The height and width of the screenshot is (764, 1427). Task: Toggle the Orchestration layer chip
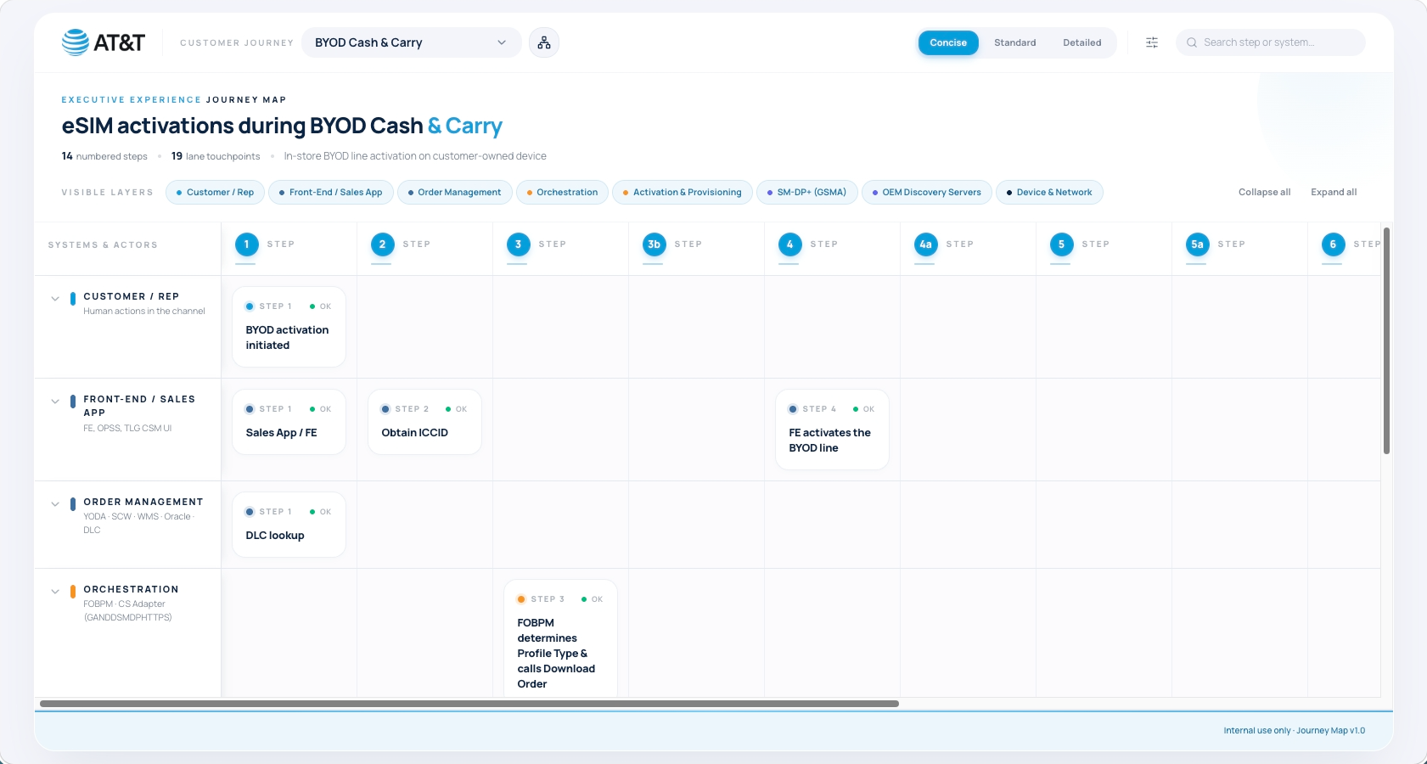coord(562,193)
